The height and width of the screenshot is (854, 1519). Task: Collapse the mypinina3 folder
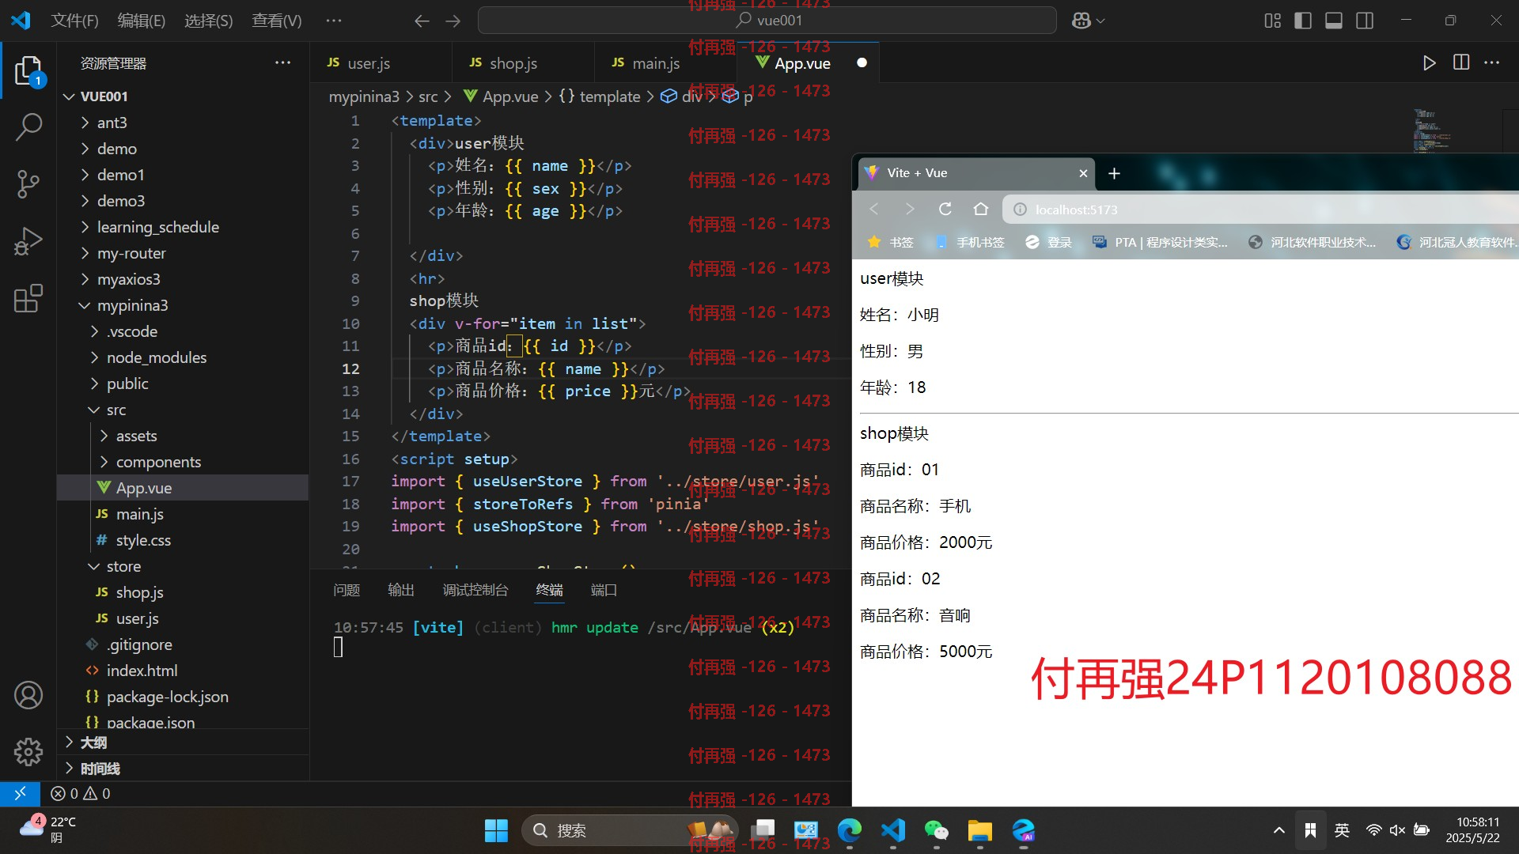tap(132, 305)
